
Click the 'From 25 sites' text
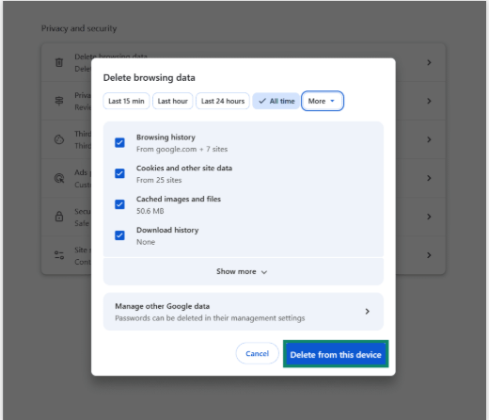[x=159, y=180]
